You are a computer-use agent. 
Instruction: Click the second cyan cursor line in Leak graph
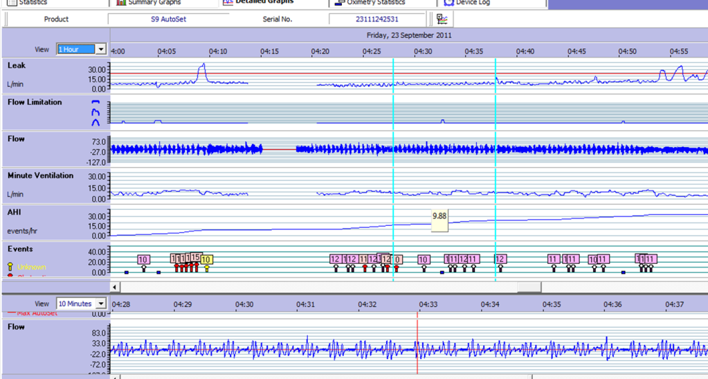point(496,76)
